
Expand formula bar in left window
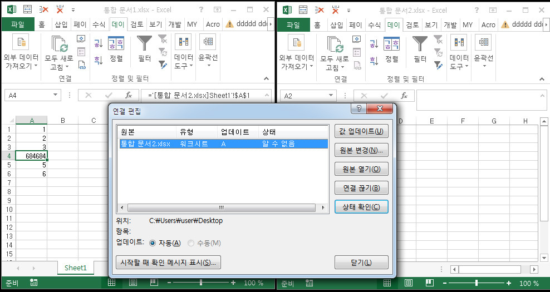coord(267,95)
